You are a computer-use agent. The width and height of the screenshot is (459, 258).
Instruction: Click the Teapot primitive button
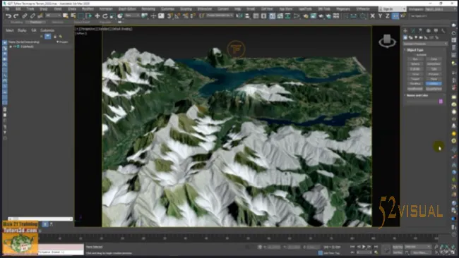(415, 79)
